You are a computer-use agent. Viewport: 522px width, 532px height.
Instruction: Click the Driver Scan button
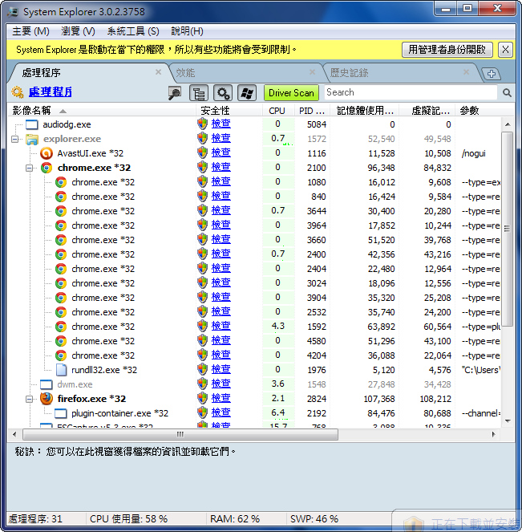[x=291, y=93]
